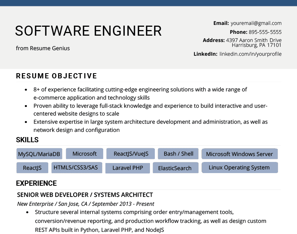
Task: Select the ReactJS/VueJS skill tag
Action: pyautogui.click(x=130, y=153)
